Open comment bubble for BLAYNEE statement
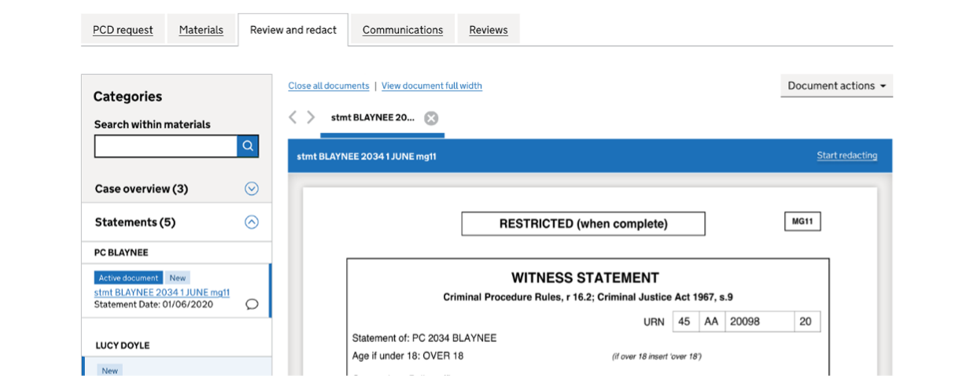Screen dimensions: 966x379 [x=252, y=304]
